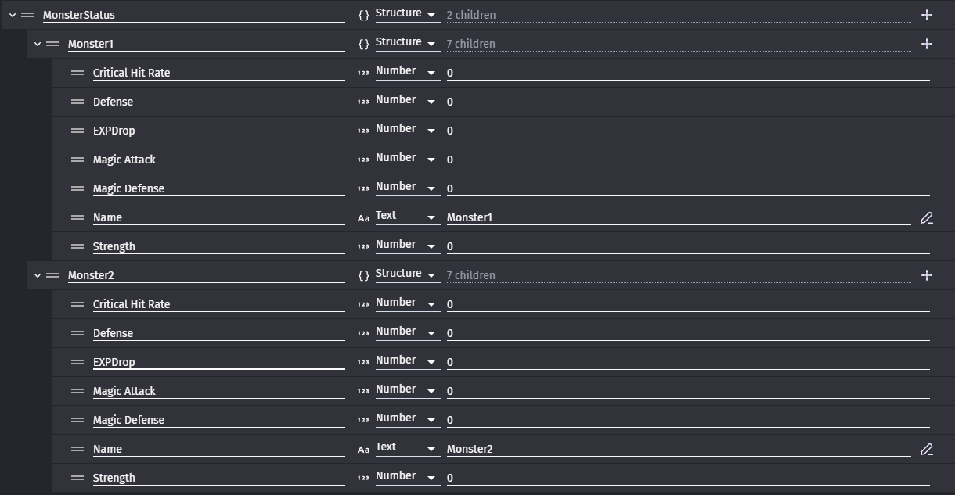Collapse the Monster1 structure via its chevron
The width and height of the screenshot is (955, 495).
(37, 44)
